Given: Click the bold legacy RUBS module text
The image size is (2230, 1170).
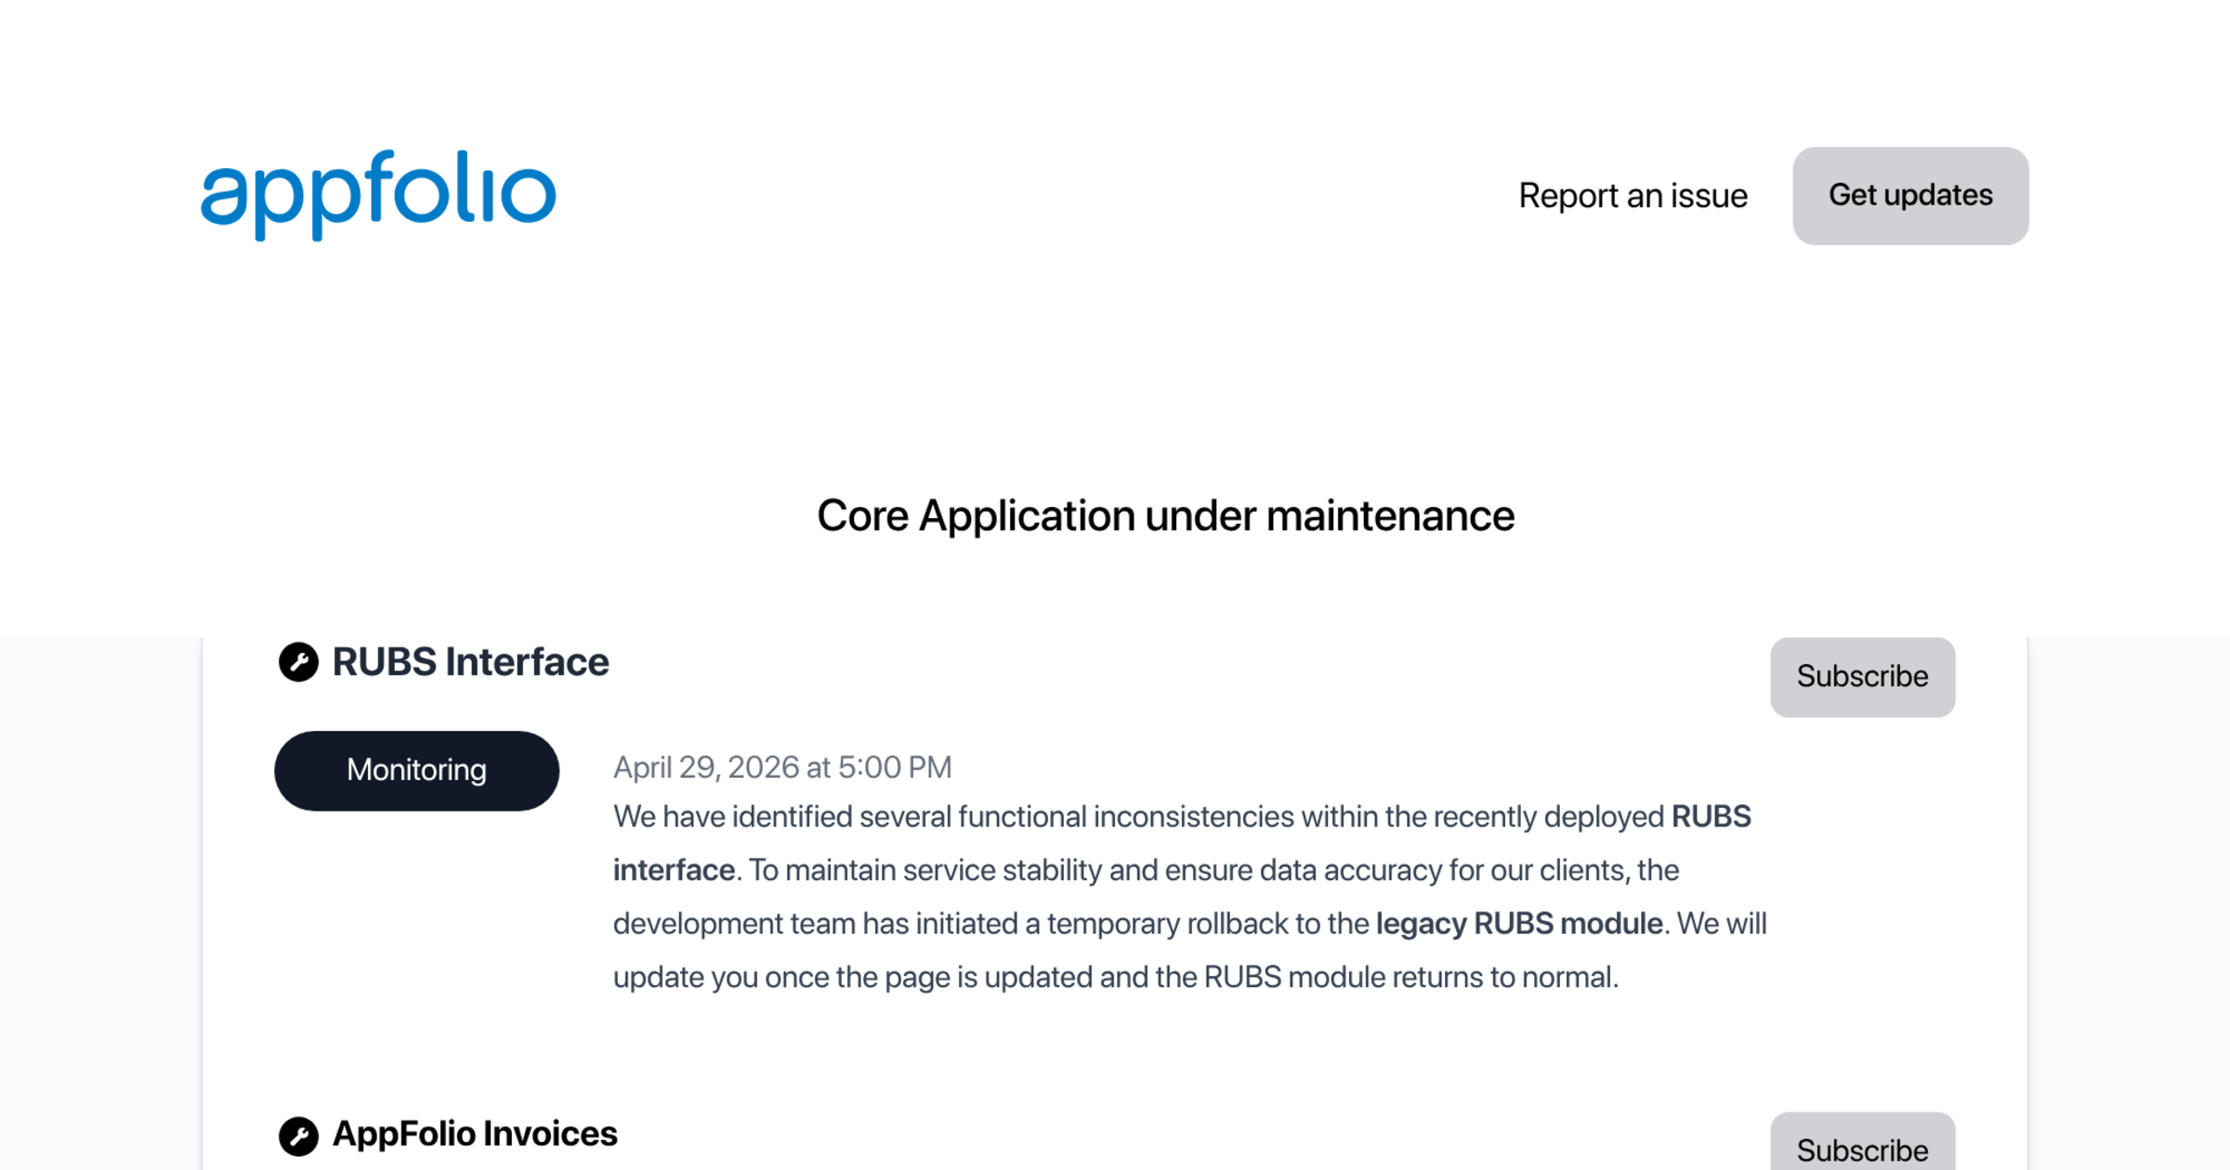Looking at the screenshot, I should (x=1519, y=924).
